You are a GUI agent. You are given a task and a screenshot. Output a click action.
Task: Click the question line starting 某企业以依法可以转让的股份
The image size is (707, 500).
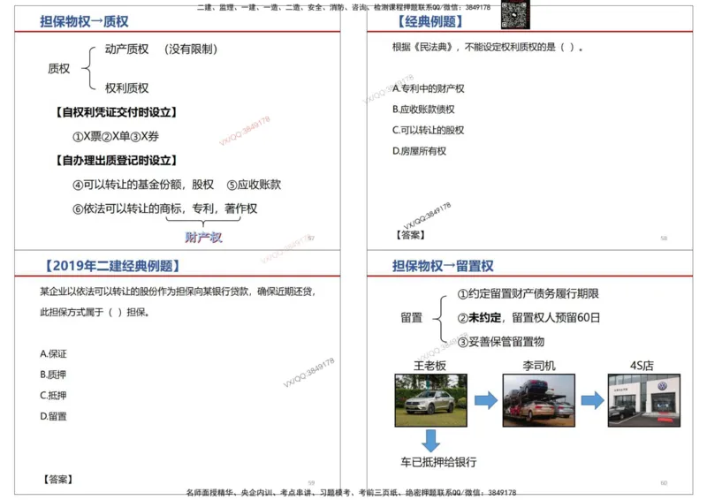[x=178, y=292]
